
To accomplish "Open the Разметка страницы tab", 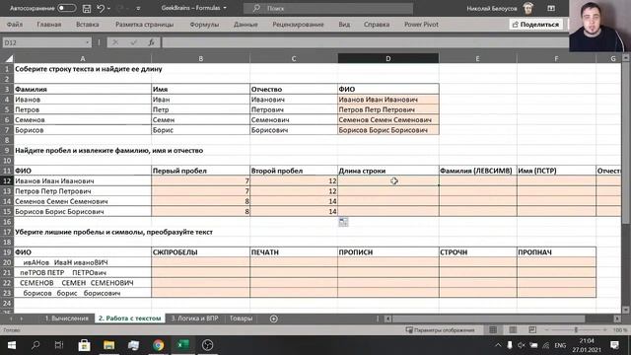I will (145, 24).
